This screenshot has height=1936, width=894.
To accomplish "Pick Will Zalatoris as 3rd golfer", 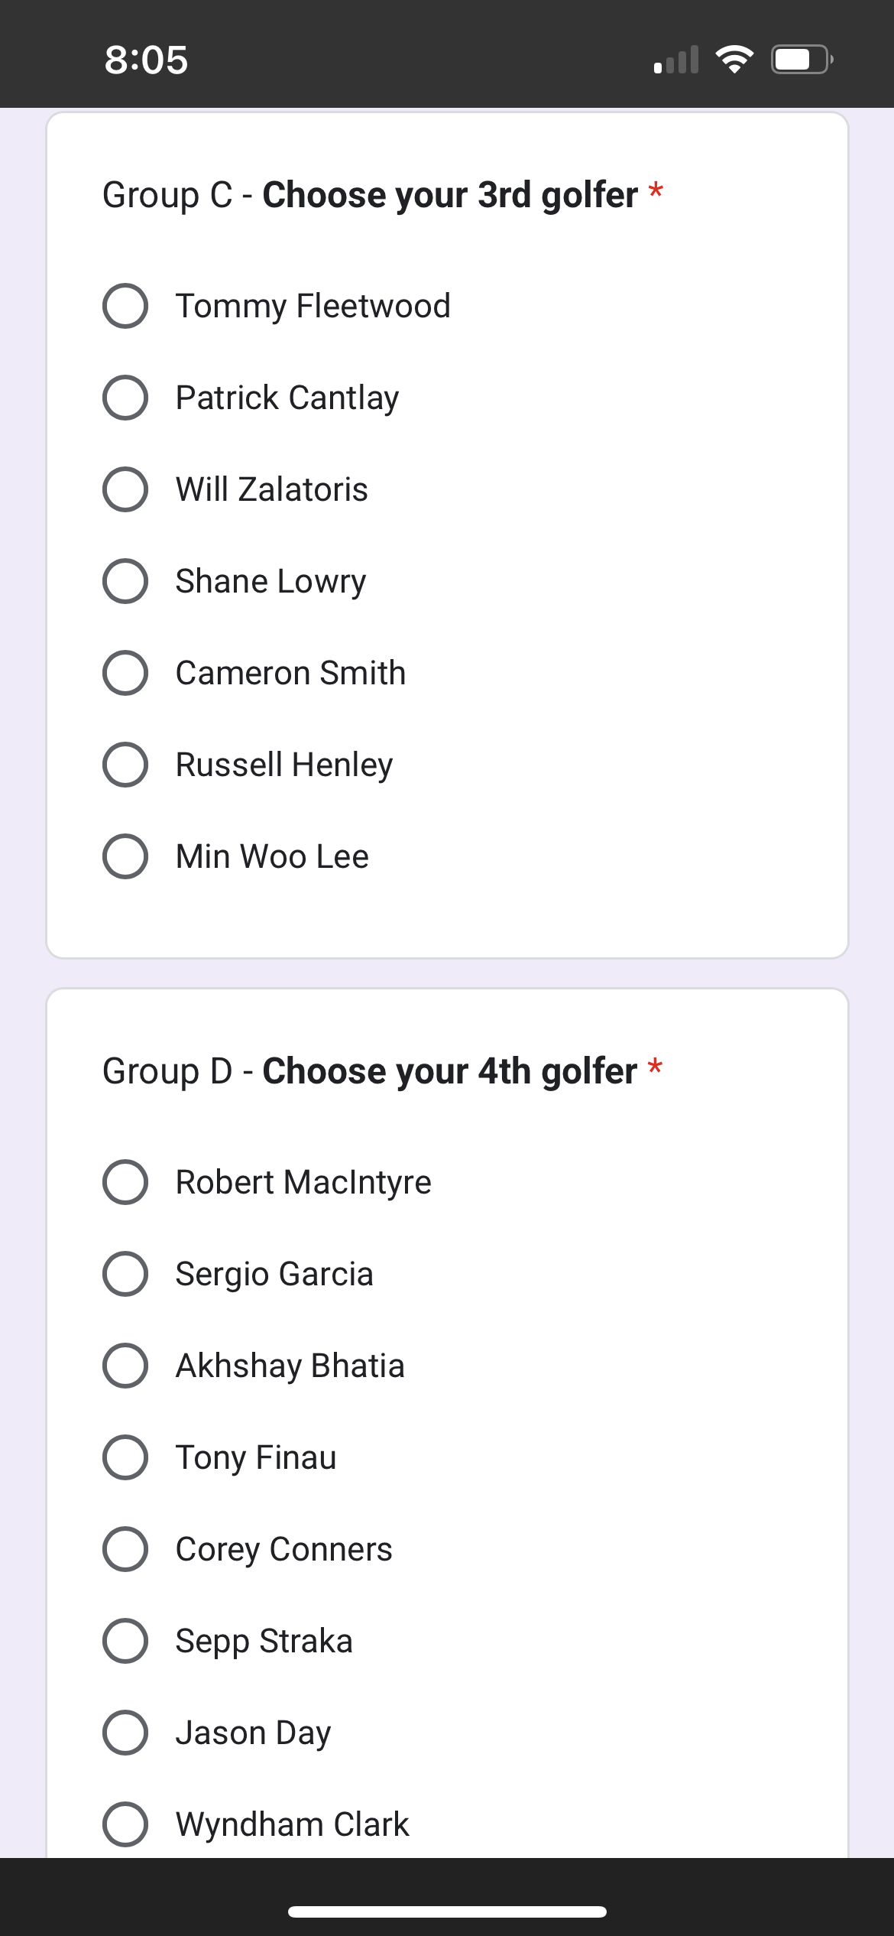I will (x=125, y=489).
